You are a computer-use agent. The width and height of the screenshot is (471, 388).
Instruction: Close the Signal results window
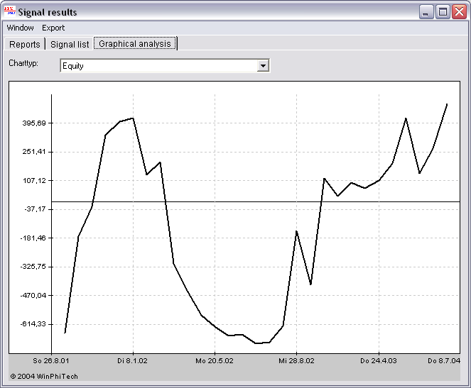(458, 12)
